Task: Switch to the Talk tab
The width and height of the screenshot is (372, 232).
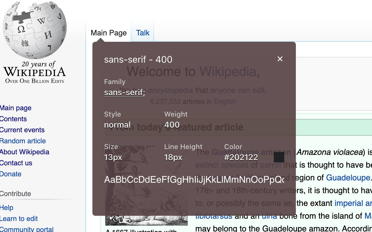Action: 142,33
